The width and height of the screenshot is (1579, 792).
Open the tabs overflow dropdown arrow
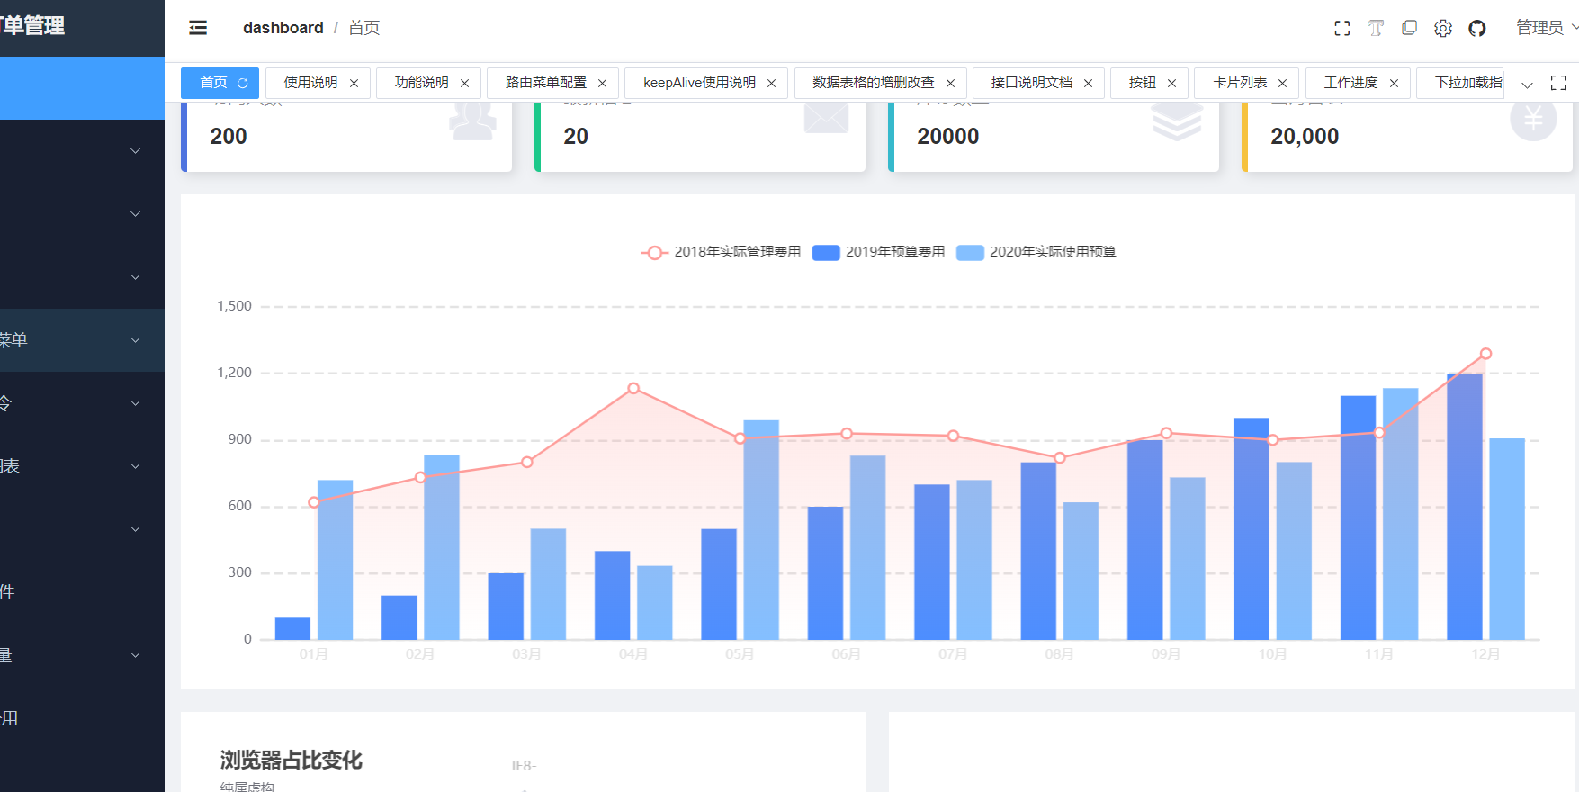click(1527, 85)
